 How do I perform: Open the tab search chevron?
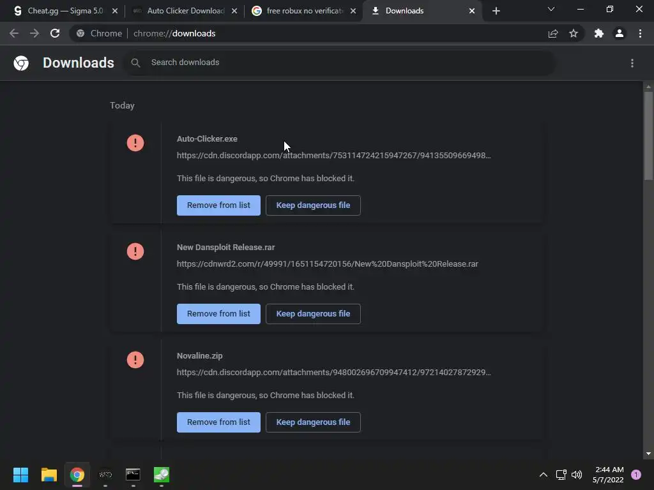[551, 9]
